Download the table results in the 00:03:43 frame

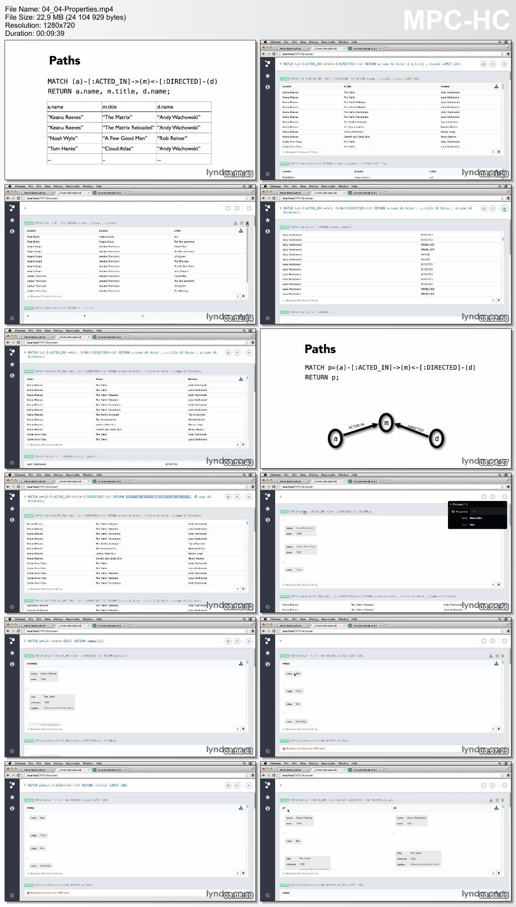tap(241, 379)
